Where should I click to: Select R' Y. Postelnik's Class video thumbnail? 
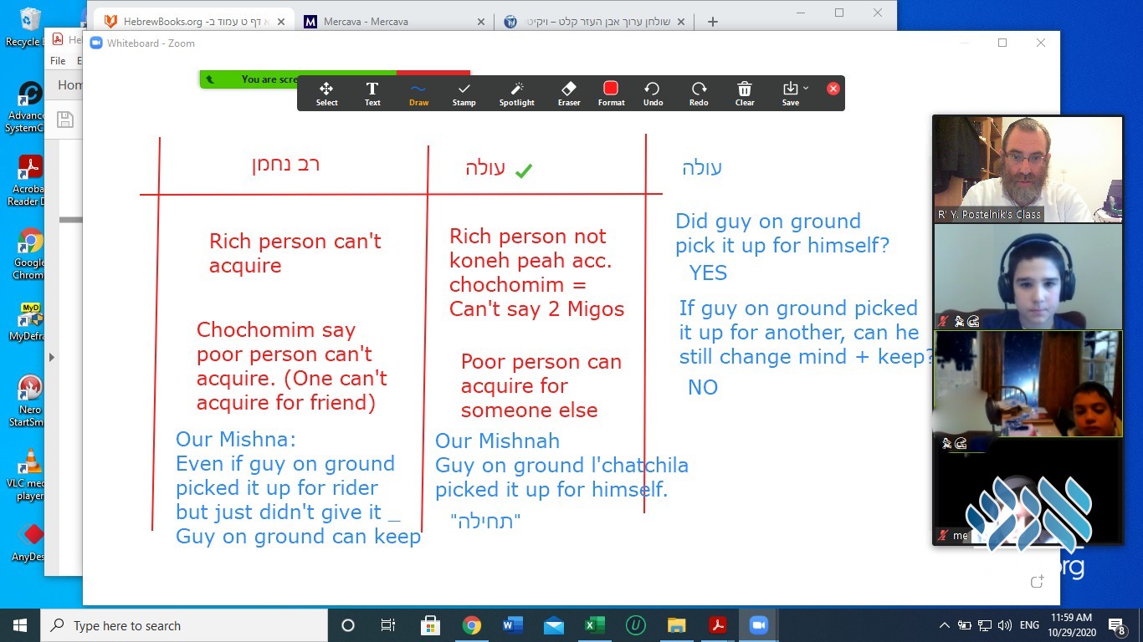[1028, 169]
